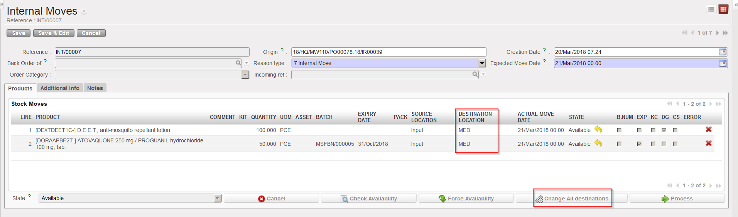The width and height of the screenshot is (738, 217).
Task: Click return arrow icon on ATOVAQUONE row
Action: pyautogui.click(x=598, y=143)
